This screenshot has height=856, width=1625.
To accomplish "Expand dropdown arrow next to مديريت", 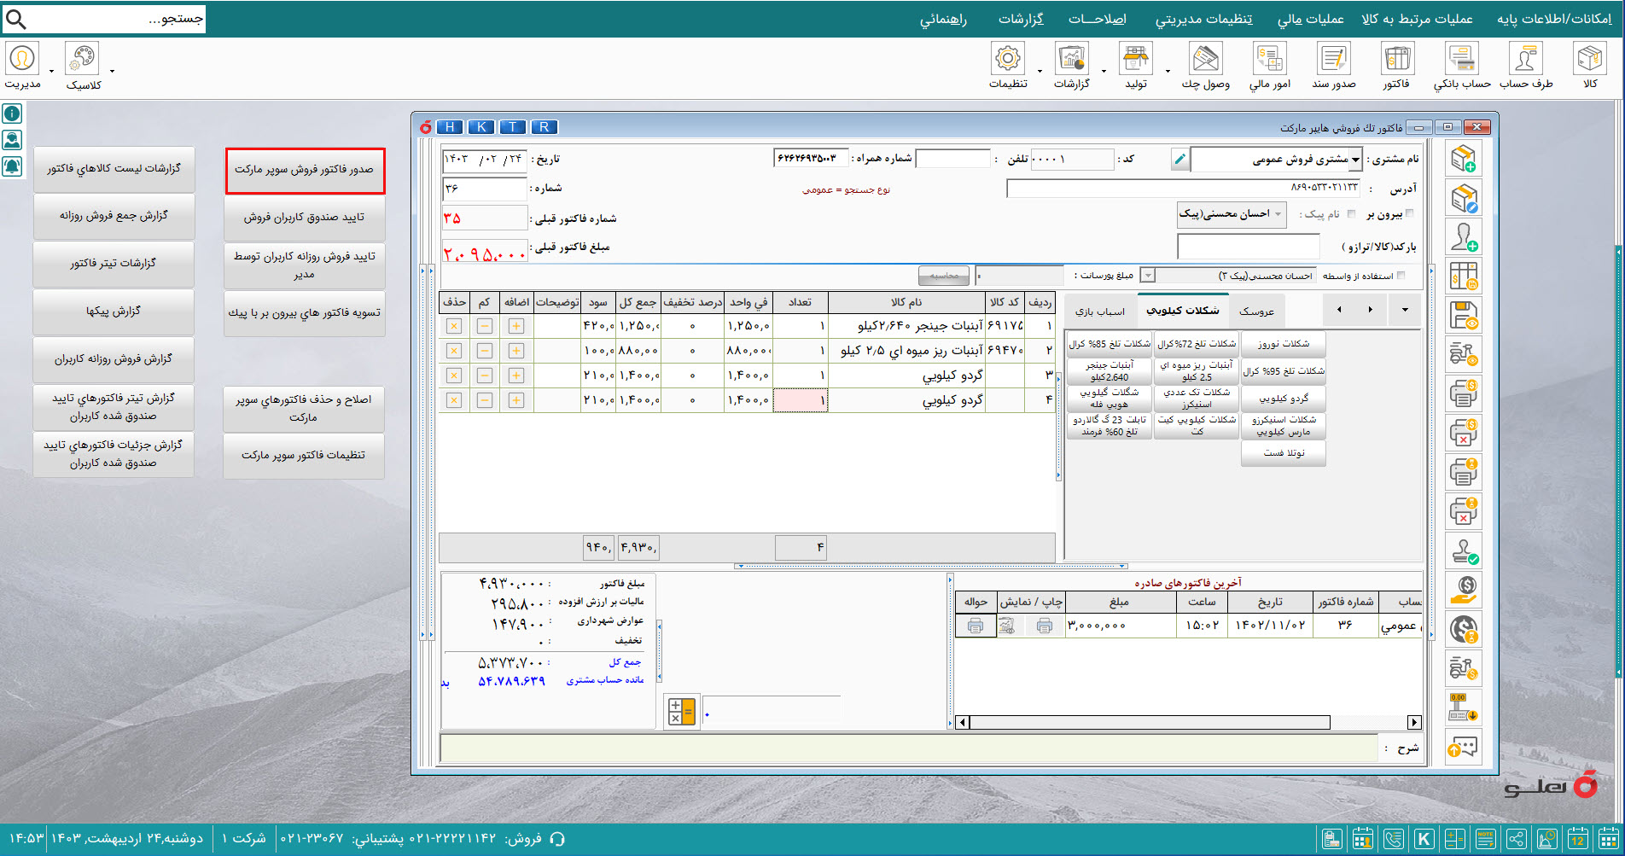I will [51, 71].
